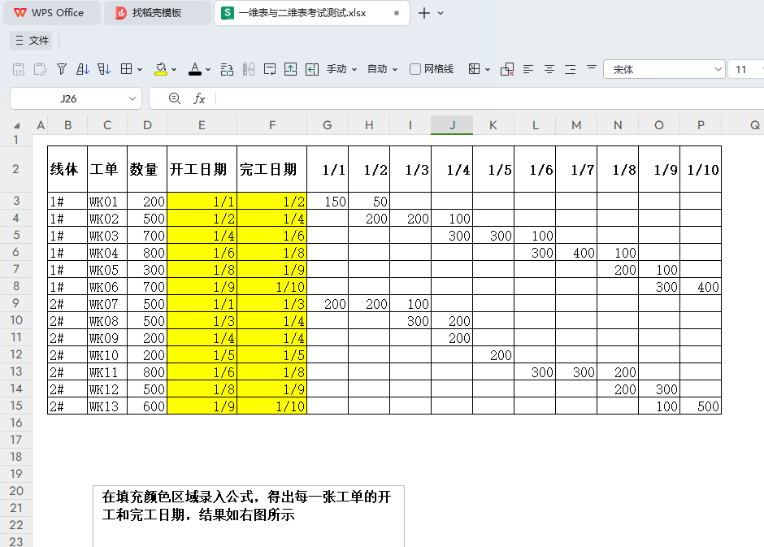Click the WK10 work order cell

click(x=107, y=354)
